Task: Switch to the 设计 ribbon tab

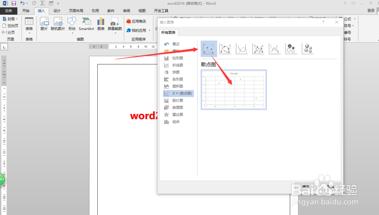Action: pos(57,11)
